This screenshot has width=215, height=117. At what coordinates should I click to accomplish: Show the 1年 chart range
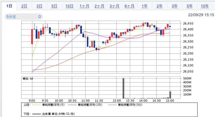(x=144, y=6)
